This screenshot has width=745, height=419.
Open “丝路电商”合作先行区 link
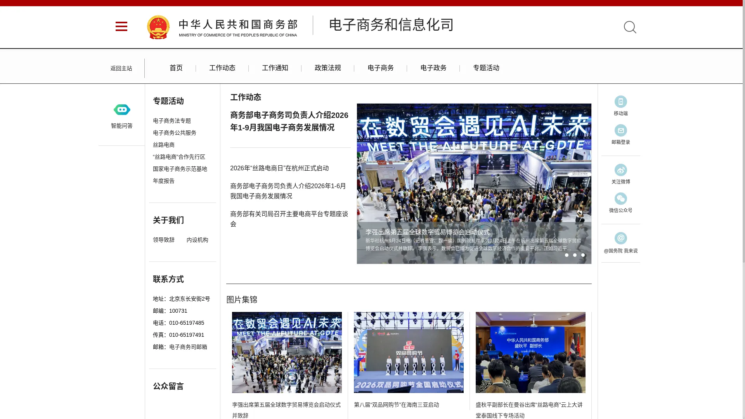tap(179, 157)
